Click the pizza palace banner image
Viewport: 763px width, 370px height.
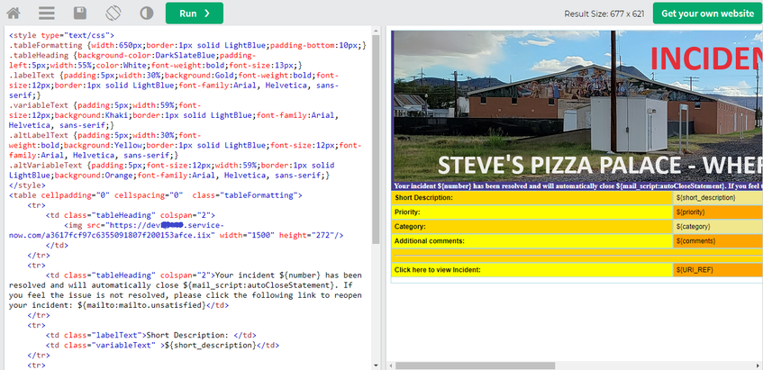click(x=578, y=106)
